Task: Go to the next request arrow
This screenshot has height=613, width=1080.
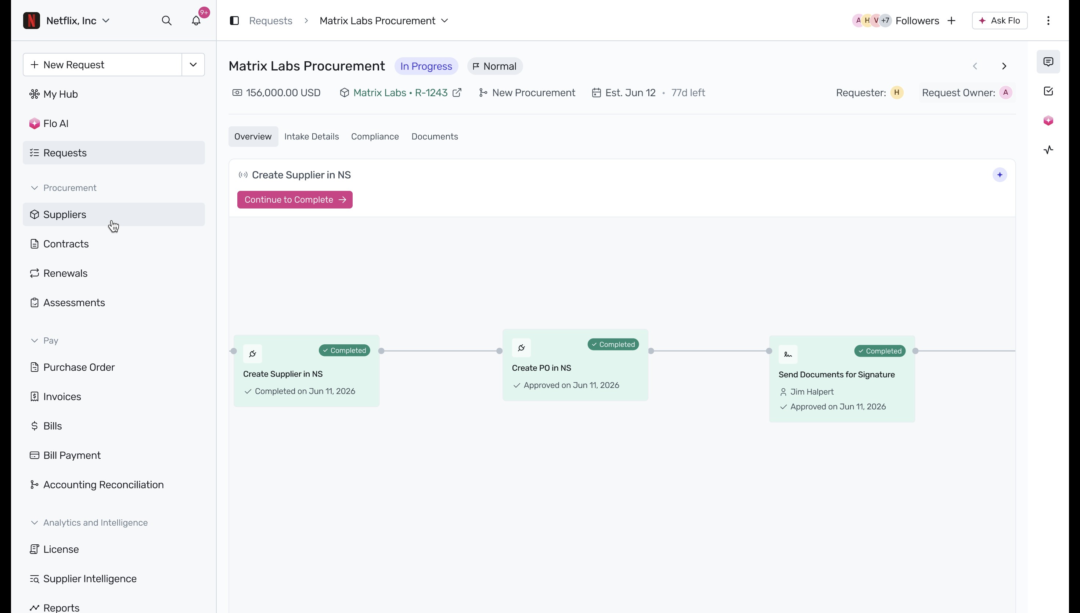Action: (x=1004, y=66)
